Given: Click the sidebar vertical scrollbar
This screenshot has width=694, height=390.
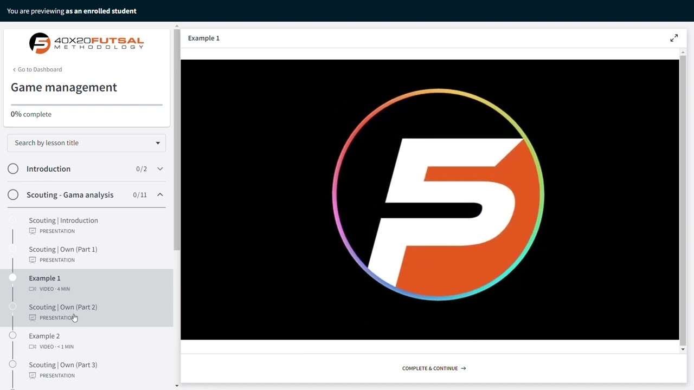Looking at the screenshot, I should tap(177, 140).
